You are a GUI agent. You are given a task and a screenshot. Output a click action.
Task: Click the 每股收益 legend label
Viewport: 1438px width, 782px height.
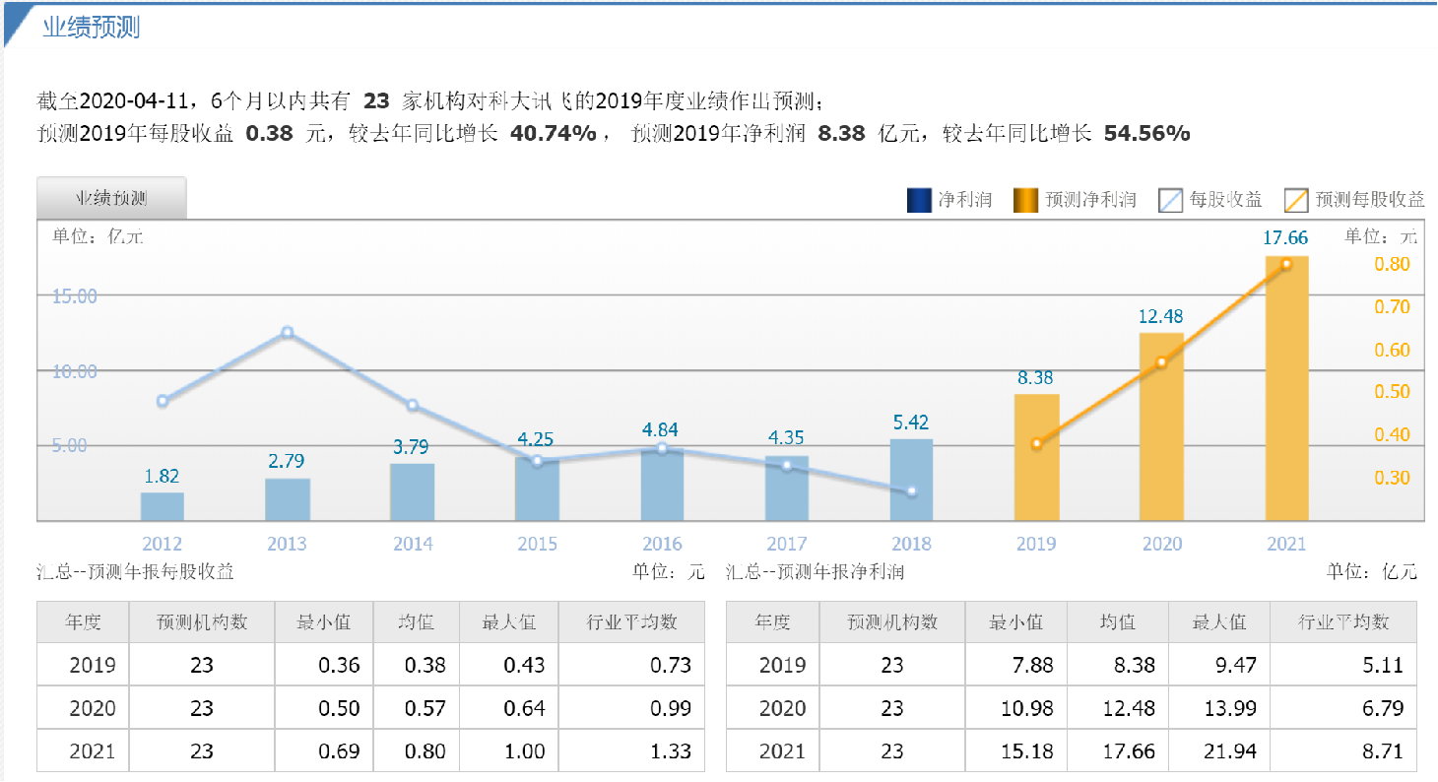[x=1226, y=200]
